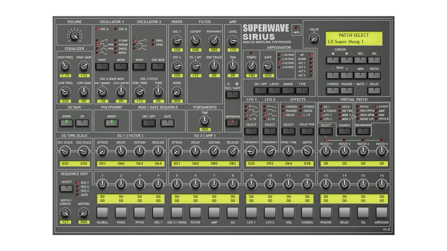Click the OSC MOD button in Oscillator 2
Screen dimensions: 447x251
[x=158, y=67]
